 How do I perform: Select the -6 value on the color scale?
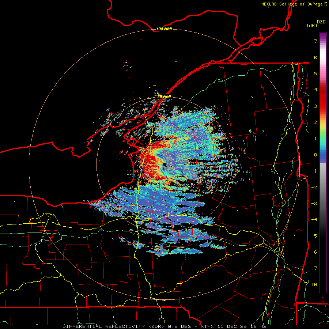pyautogui.click(x=314, y=252)
